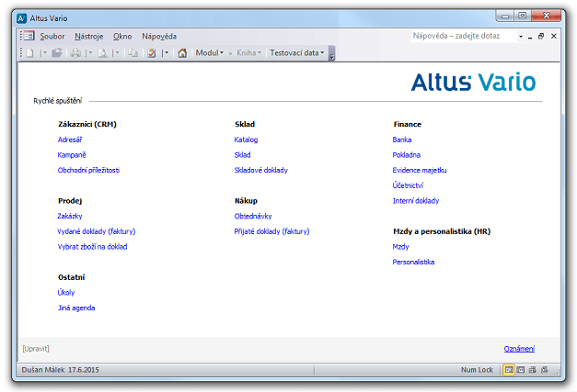
Task: Select the design view status bar icon
Action: (545, 370)
